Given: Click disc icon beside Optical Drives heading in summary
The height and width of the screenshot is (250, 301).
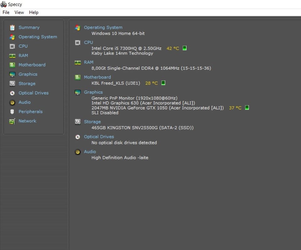Looking at the screenshot, I should pyautogui.click(x=77, y=137).
